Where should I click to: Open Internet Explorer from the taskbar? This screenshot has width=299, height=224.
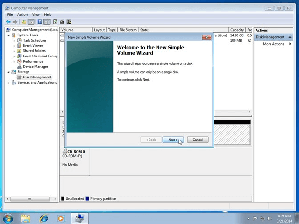(x=44, y=218)
